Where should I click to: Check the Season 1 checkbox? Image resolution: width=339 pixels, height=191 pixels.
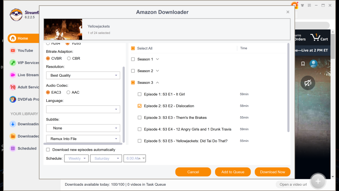coord(133,59)
